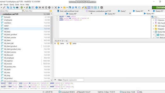
Task: Click the green Refresh icon
Action: [x=22, y=7]
